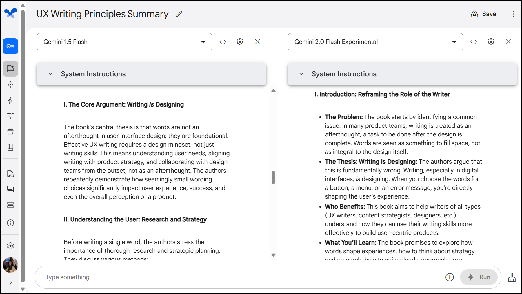Click the sidebar scrollbar down arrow

[23, 289]
